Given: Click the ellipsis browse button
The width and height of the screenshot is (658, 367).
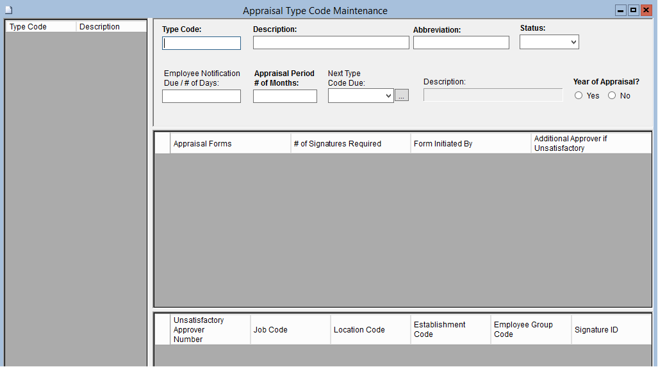Looking at the screenshot, I should click(401, 96).
